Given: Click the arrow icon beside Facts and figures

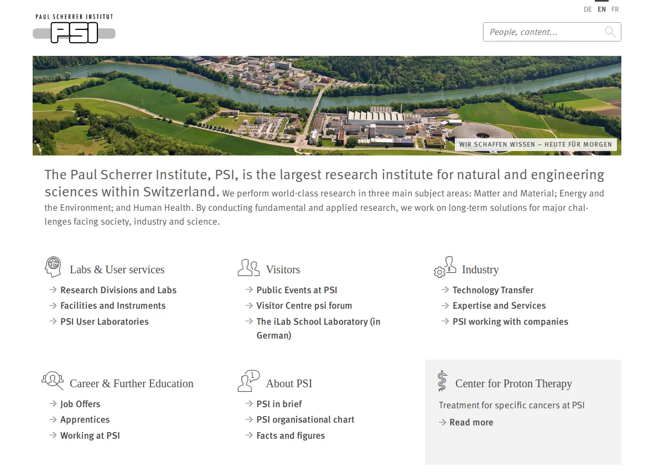Looking at the screenshot, I should pos(249,435).
